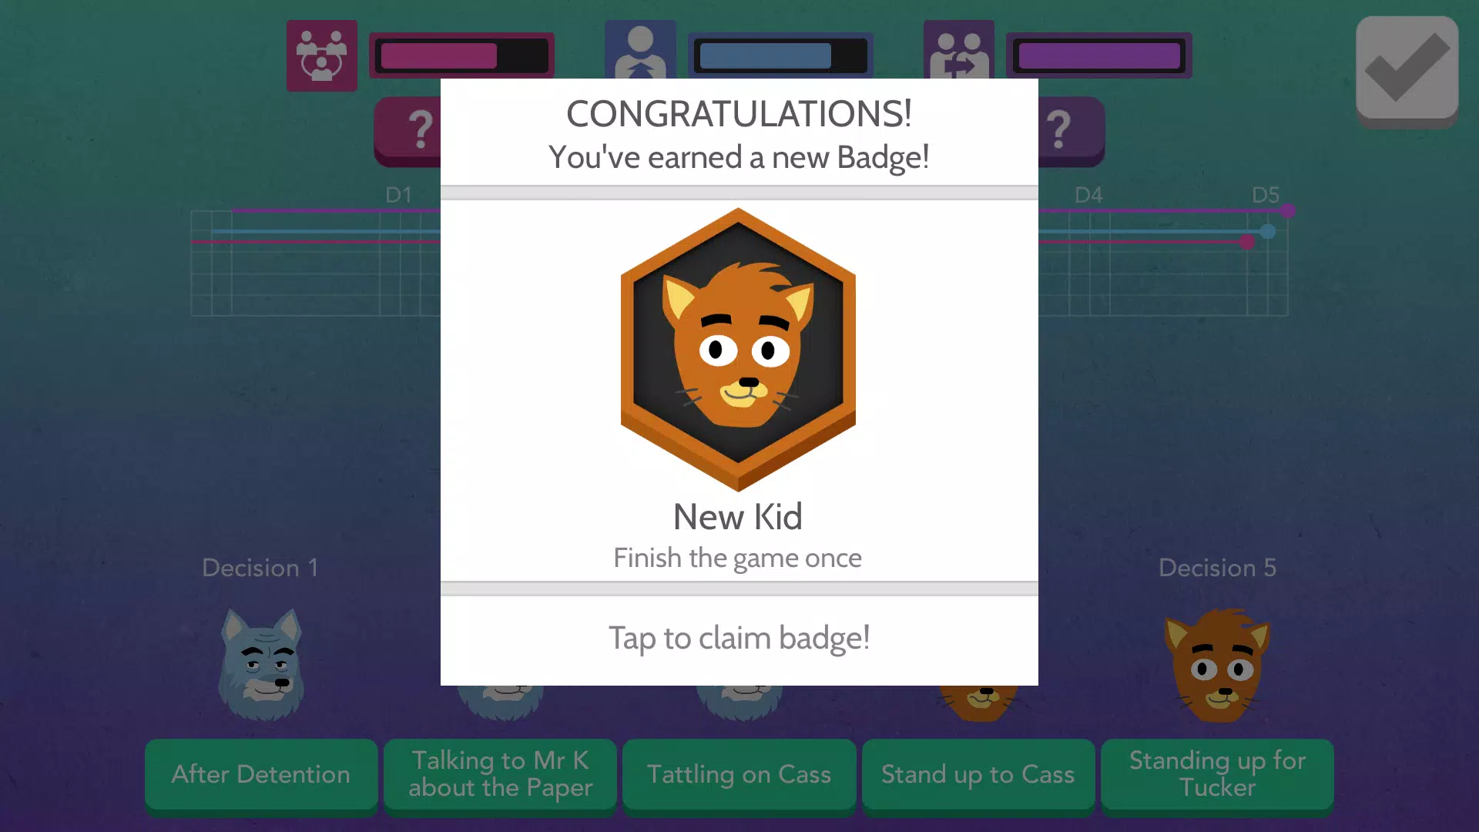
Task: Click the D5 endpoint marker on the graph
Action: pyautogui.click(x=1287, y=210)
